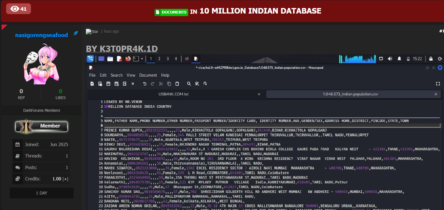Open the File menu
444x210 pixels.
coord(92,75)
